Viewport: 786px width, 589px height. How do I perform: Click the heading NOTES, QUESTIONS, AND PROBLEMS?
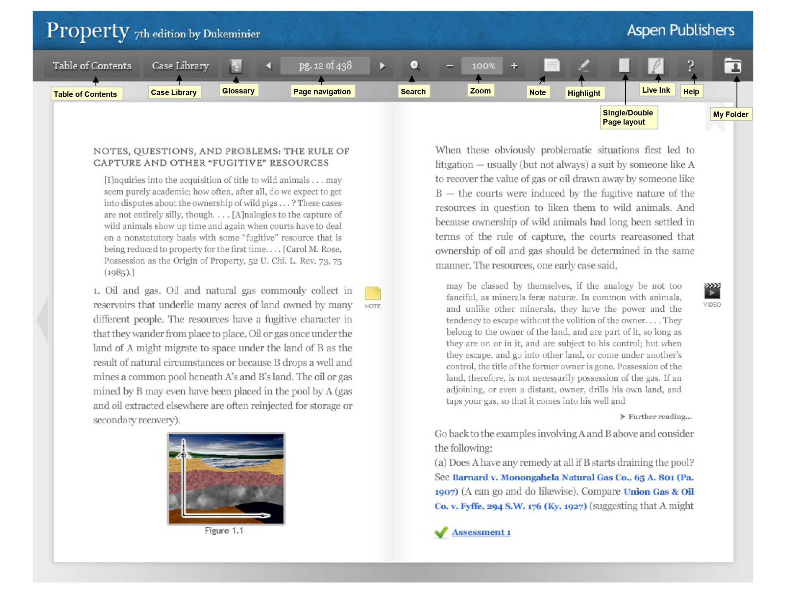(221, 157)
